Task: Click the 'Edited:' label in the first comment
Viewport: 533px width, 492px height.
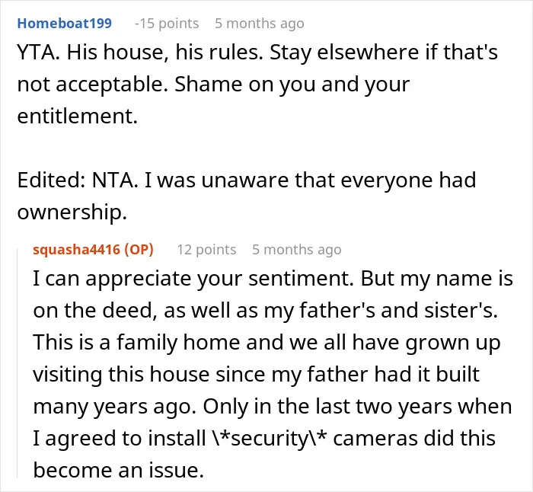Action: point(51,181)
